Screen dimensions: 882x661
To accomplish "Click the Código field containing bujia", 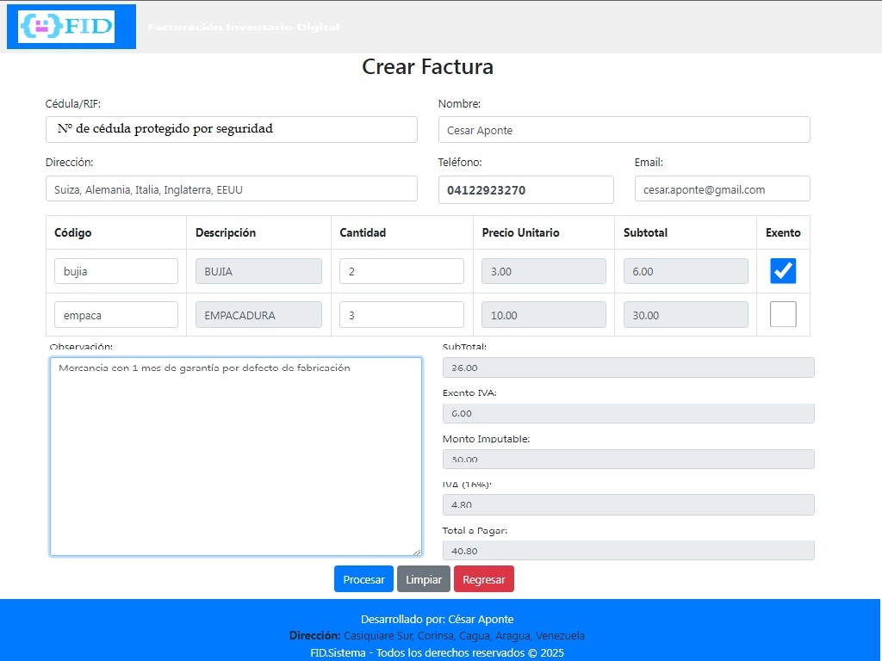I will tap(116, 271).
